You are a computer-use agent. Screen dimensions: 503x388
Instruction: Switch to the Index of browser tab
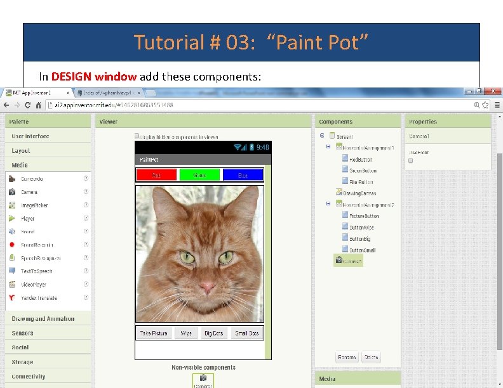point(109,93)
